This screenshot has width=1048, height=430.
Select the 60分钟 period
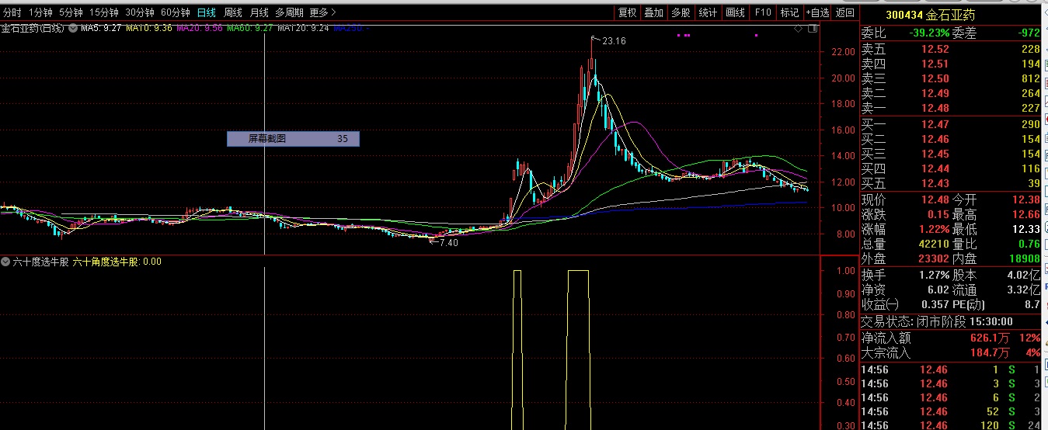(176, 12)
